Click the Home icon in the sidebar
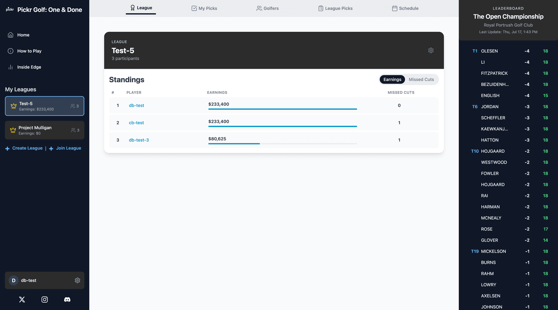This screenshot has height=310, width=558. click(x=11, y=35)
